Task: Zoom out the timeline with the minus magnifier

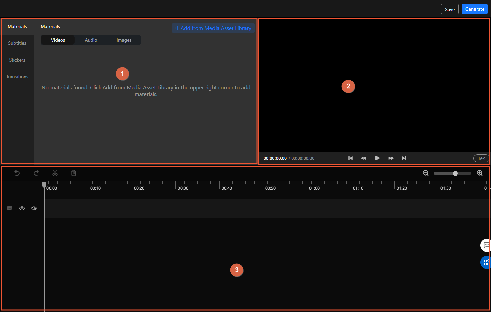Action: pos(426,173)
